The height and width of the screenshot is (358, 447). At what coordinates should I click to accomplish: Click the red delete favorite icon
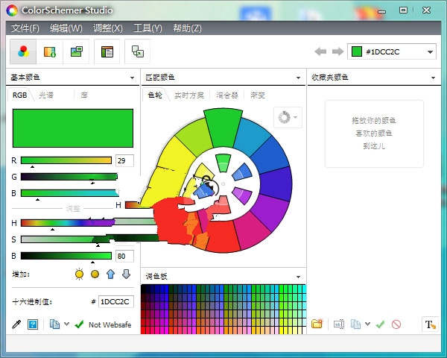396,324
